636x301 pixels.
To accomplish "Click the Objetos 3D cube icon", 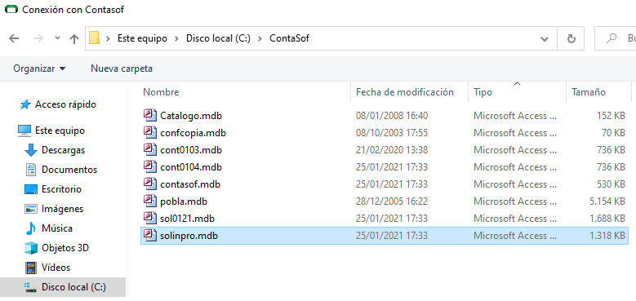I will click(x=31, y=248).
